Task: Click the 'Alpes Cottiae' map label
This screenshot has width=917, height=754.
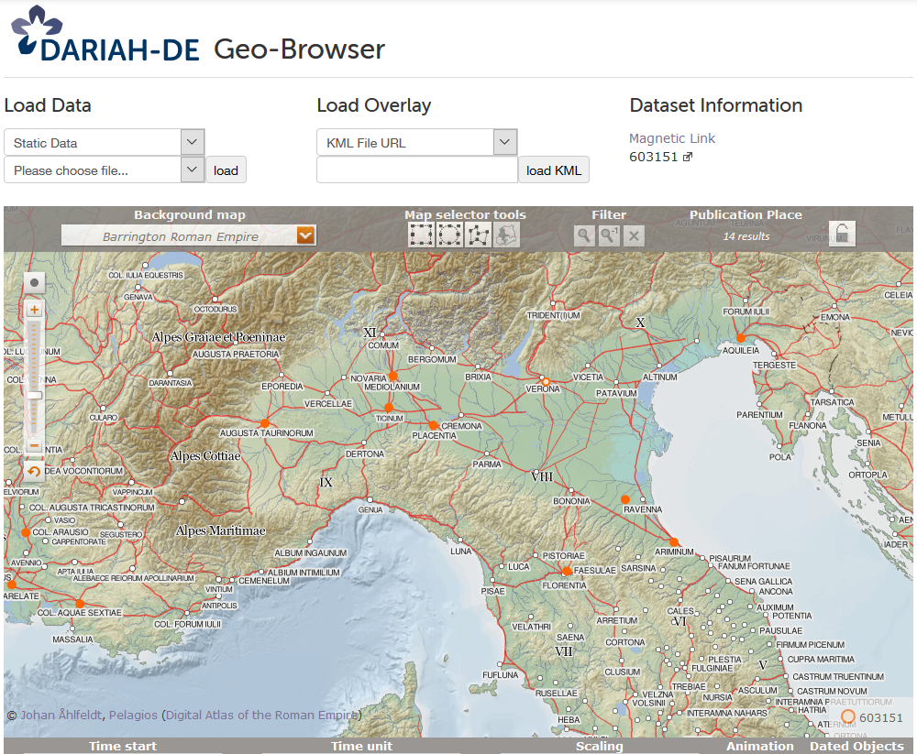Action: tap(205, 456)
